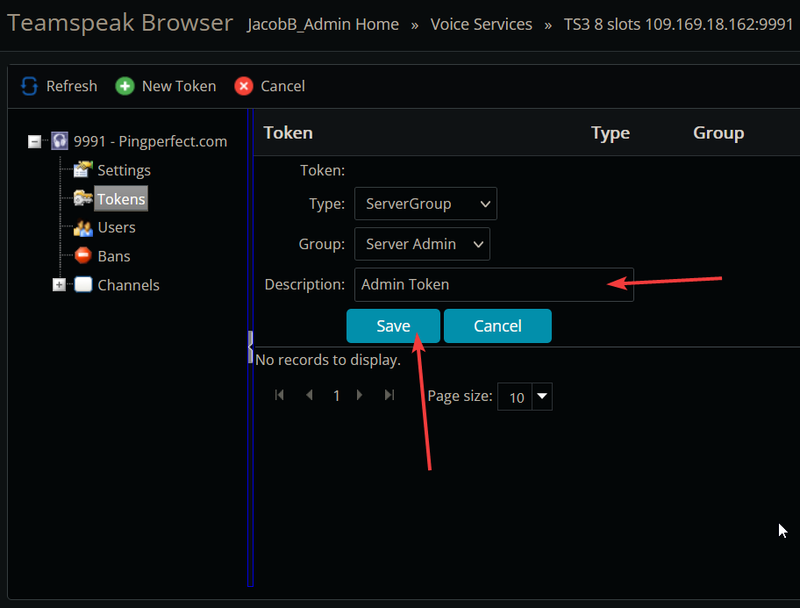Image resolution: width=800 pixels, height=608 pixels.
Task: Open the Type dropdown showing ServerGroup
Action: point(425,204)
